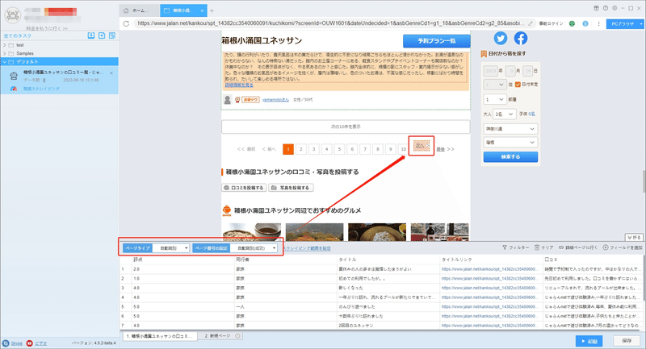Click the new task plus icon in sidebar
The height and width of the screenshot is (349, 646).
coord(102,35)
